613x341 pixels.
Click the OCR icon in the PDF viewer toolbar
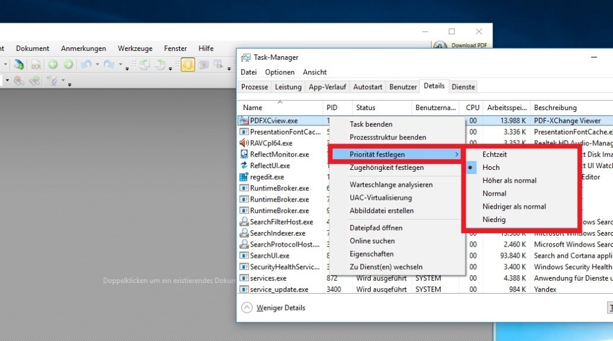tap(35, 65)
